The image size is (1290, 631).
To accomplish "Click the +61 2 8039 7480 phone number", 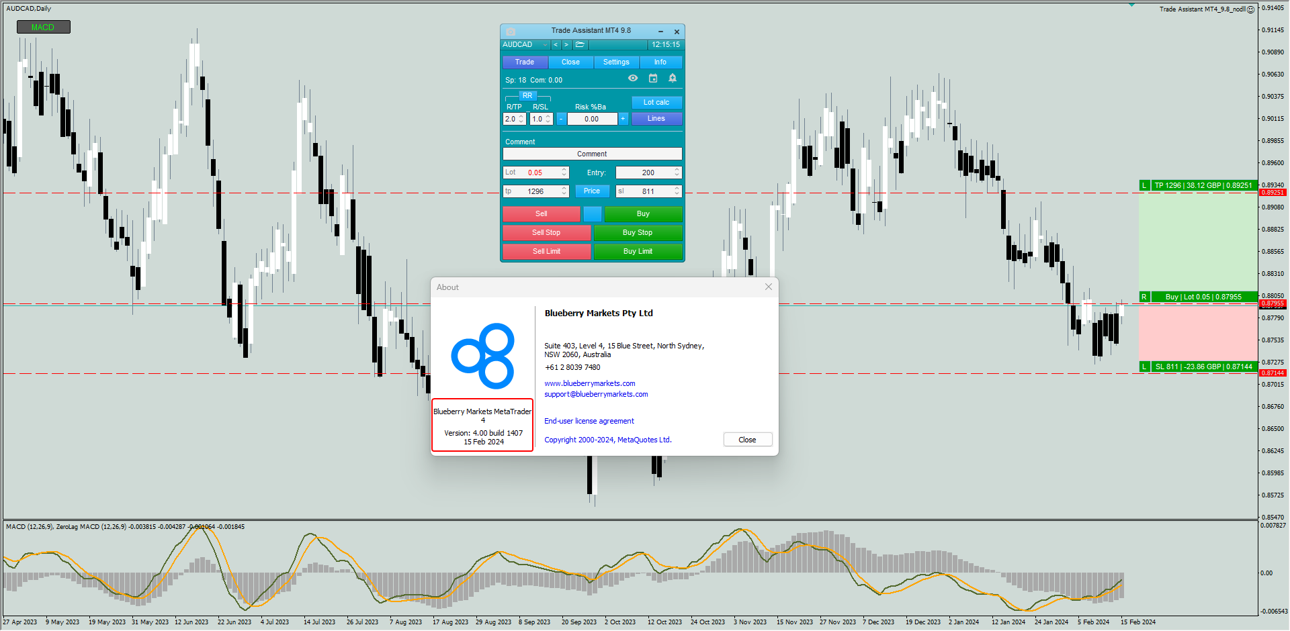I will (x=572, y=368).
